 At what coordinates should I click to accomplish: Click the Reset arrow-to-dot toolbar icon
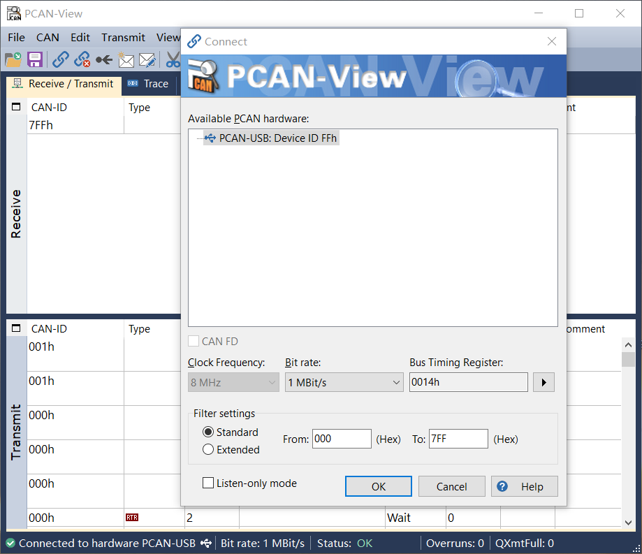click(x=104, y=60)
